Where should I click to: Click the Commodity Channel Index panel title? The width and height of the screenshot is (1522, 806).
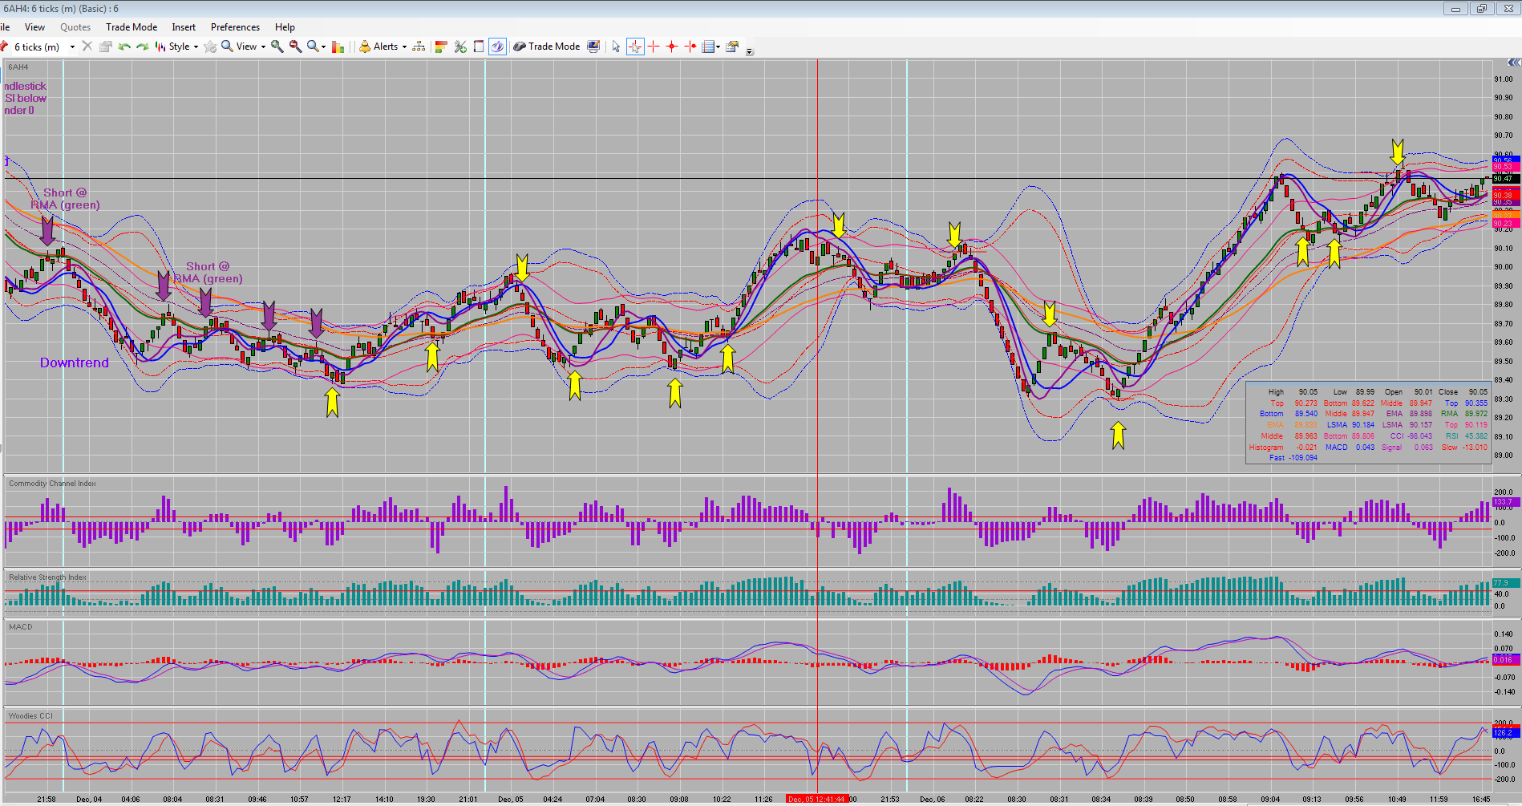coord(52,484)
